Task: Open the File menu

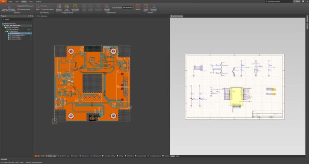Action: coord(3,1)
